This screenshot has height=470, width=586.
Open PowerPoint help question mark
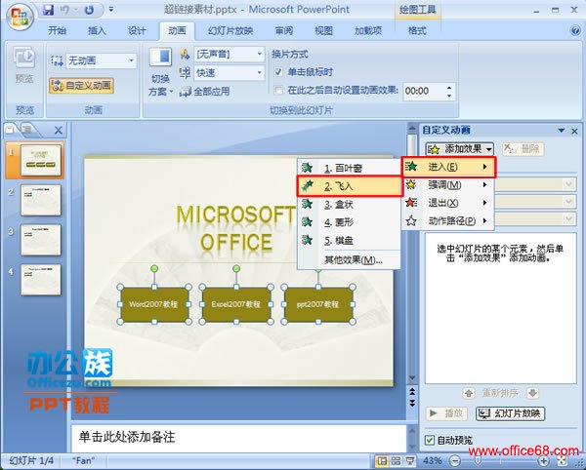(x=575, y=30)
